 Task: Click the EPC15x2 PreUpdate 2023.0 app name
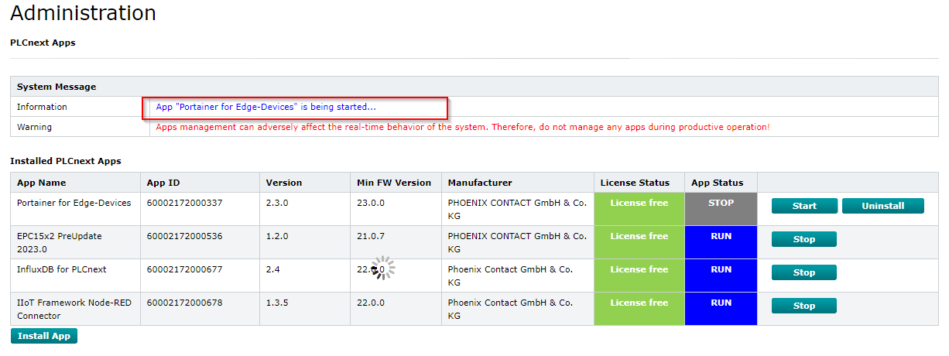point(60,242)
